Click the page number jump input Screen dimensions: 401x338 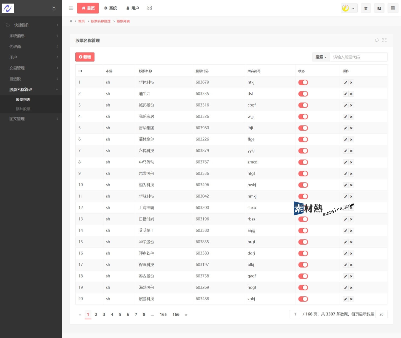click(295, 314)
